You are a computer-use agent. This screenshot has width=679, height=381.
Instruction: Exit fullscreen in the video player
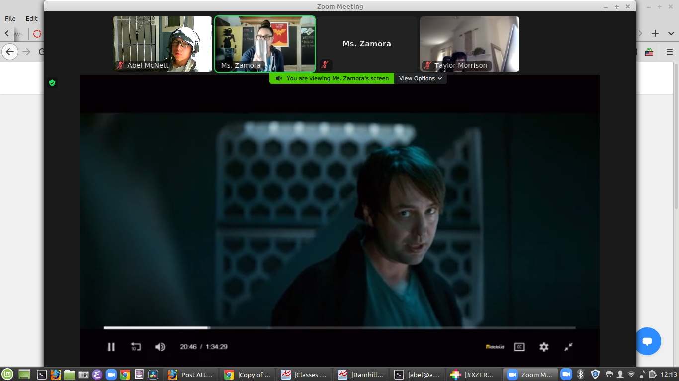tap(569, 347)
